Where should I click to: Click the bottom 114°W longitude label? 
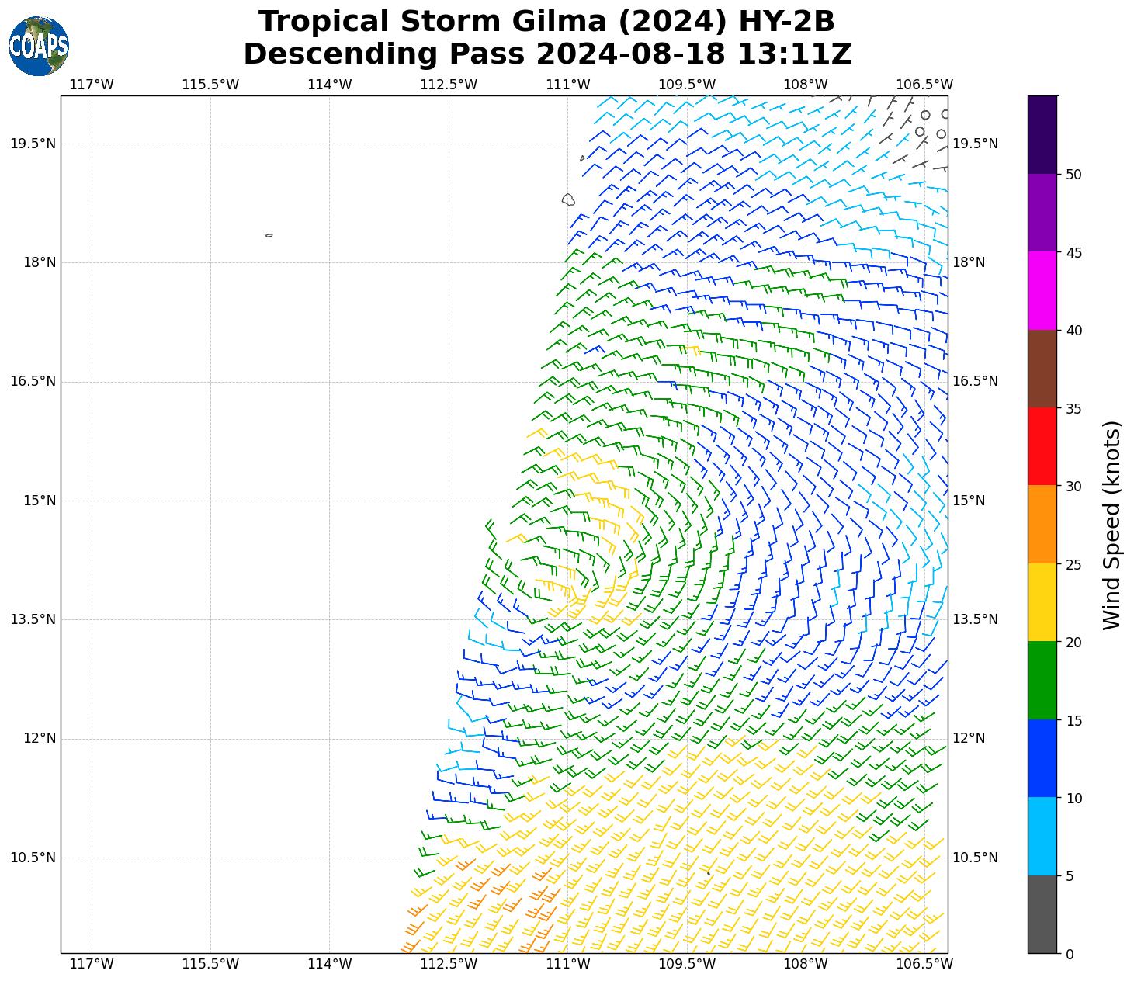coord(330,964)
